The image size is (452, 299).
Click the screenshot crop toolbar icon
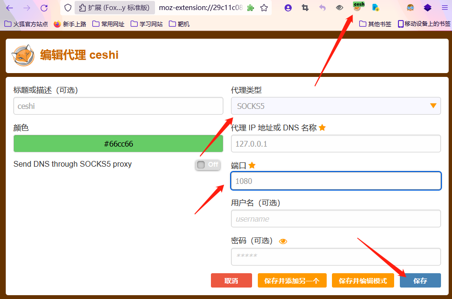305,8
